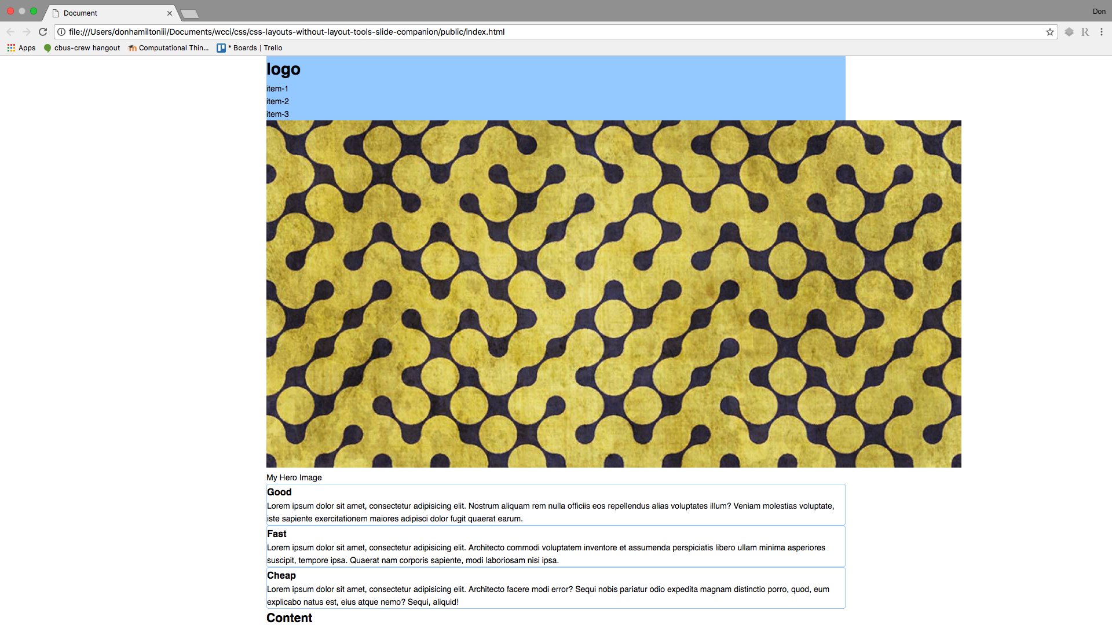Click the browser profile icon
This screenshot has height=625, width=1112.
coord(1098,12)
